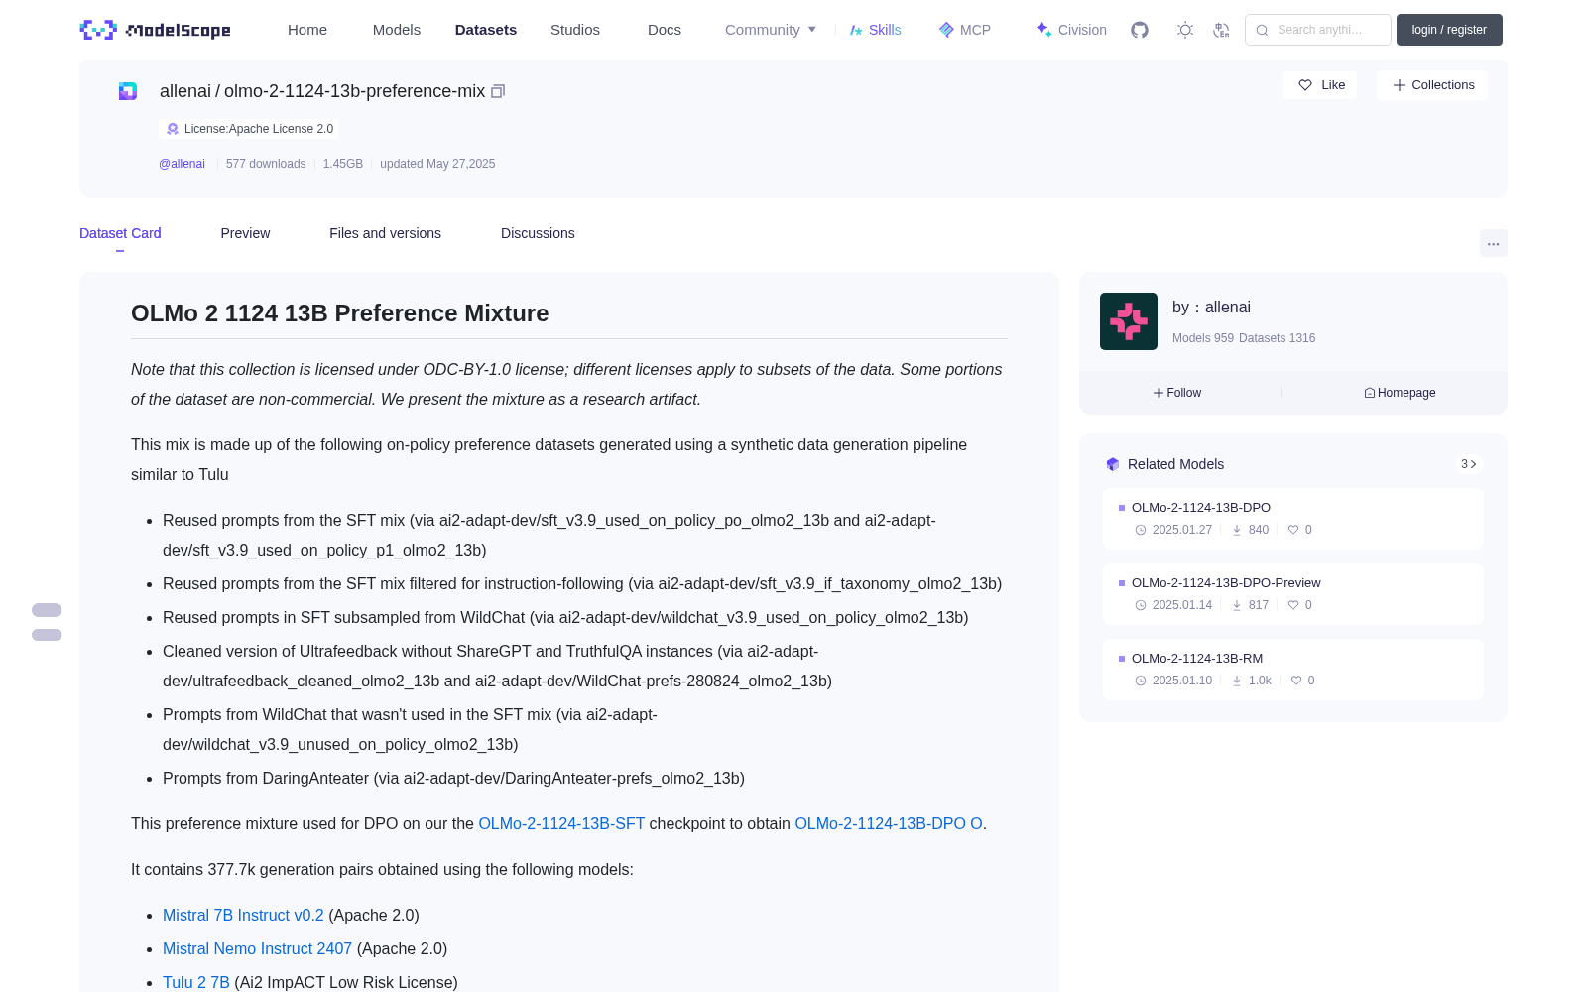Click the ModelScope logo
Image resolution: width=1587 pixels, height=992 pixels.
click(155, 30)
